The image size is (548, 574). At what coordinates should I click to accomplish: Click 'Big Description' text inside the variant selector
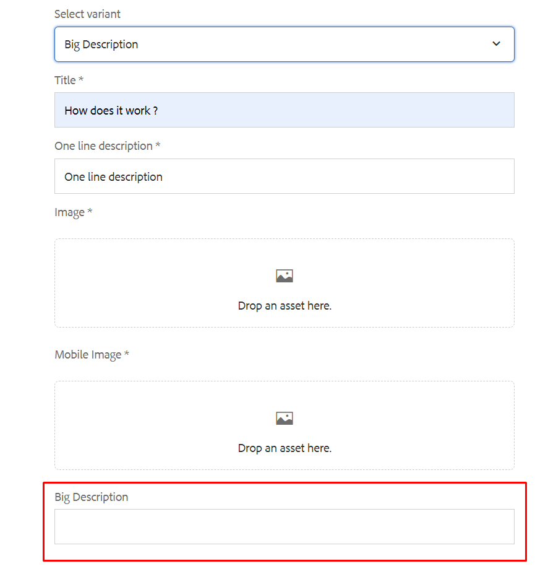pyautogui.click(x=101, y=44)
